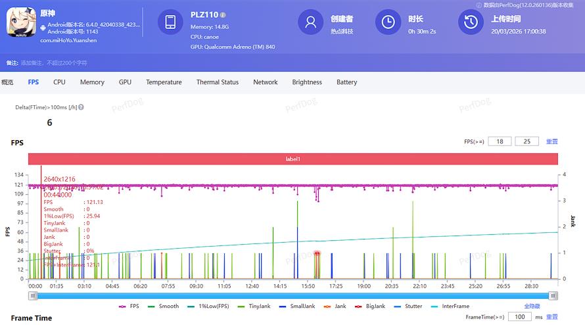This screenshot has height=325, width=585.
Task: Click 重置 next to FPS threshold fields
Action: 551,141
